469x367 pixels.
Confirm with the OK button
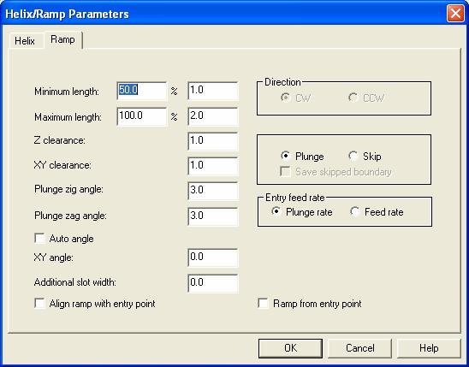(290, 348)
